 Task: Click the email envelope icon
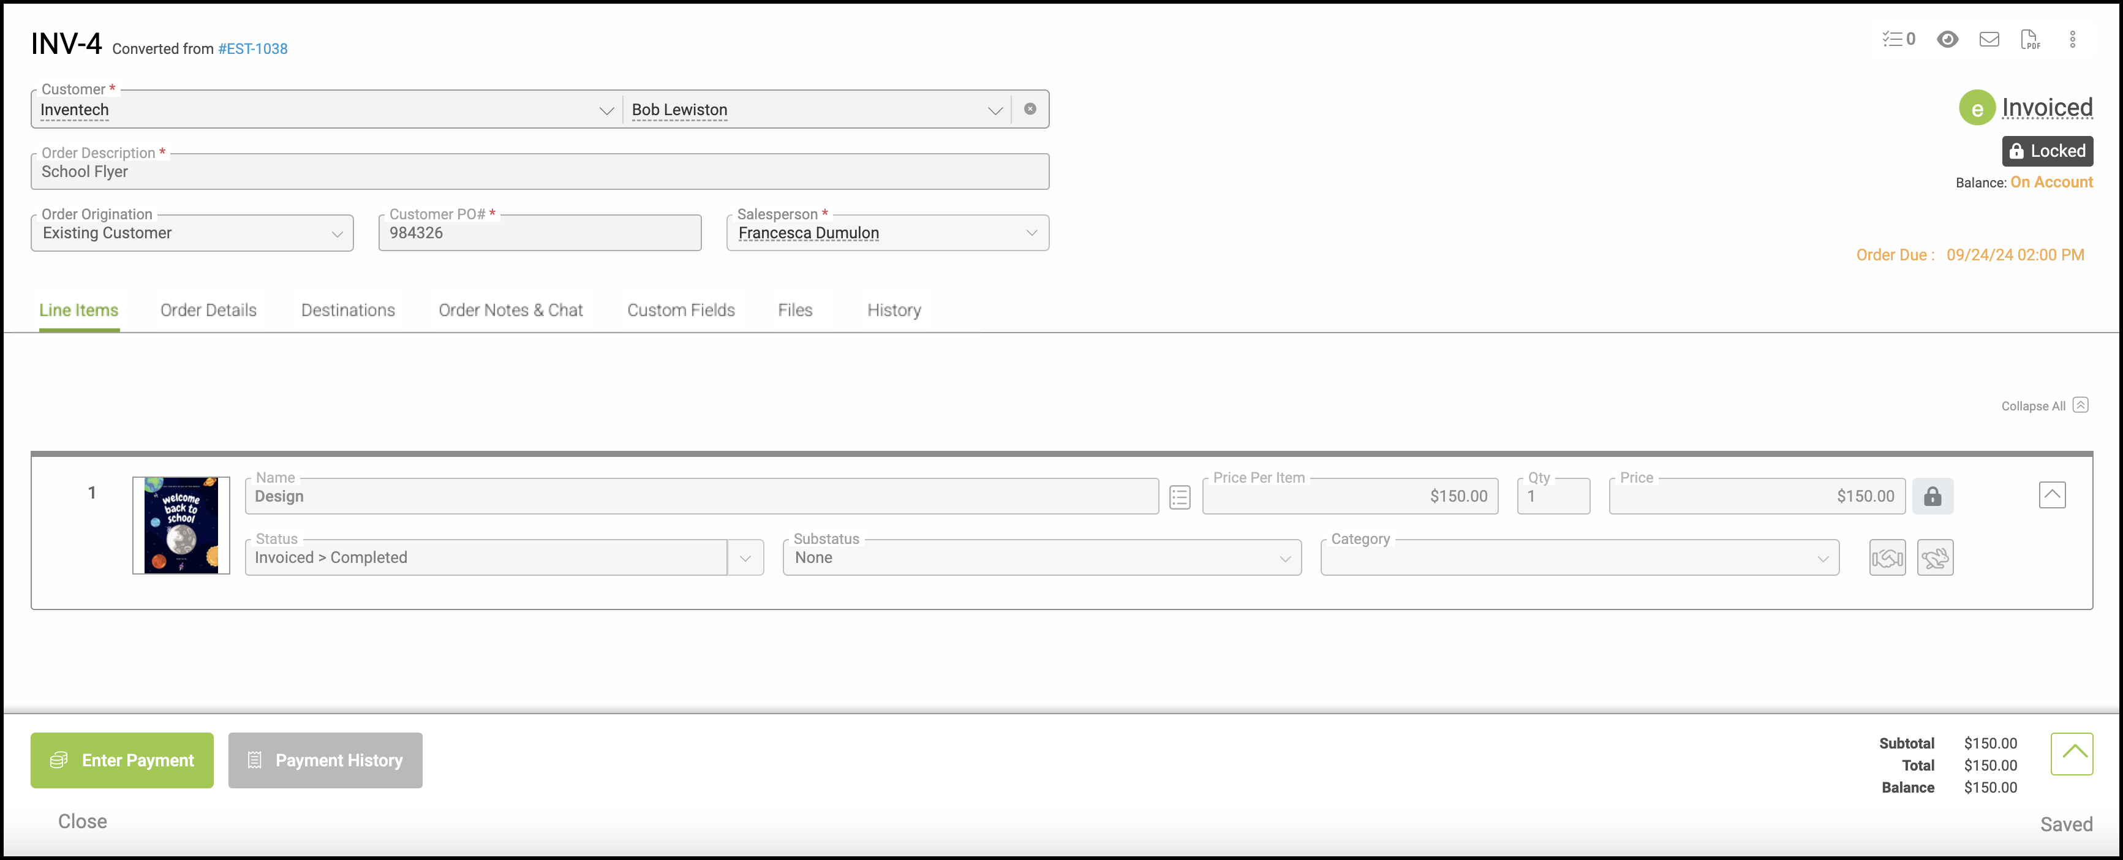coord(1989,39)
